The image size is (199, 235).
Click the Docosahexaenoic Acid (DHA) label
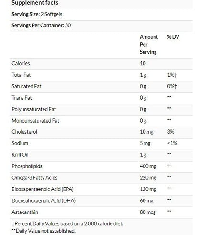(x=44, y=201)
